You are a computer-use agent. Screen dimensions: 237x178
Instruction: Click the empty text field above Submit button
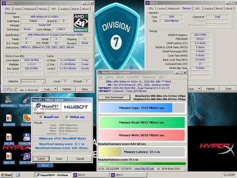click(x=62, y=153)
